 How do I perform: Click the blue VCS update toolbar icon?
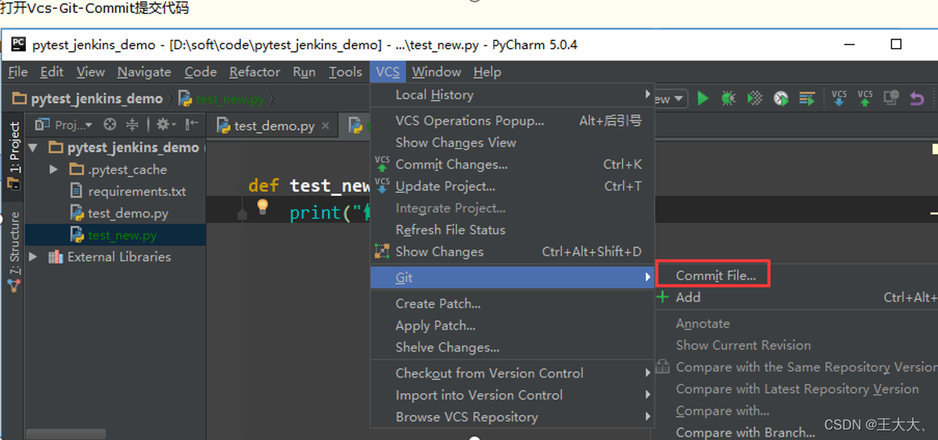tap(839, 98)
